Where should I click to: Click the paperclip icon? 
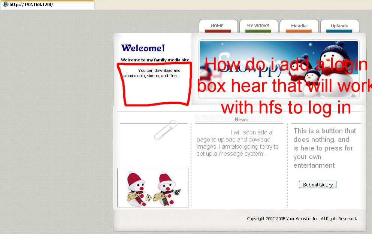pyautogui.click(x=165, y=130)
